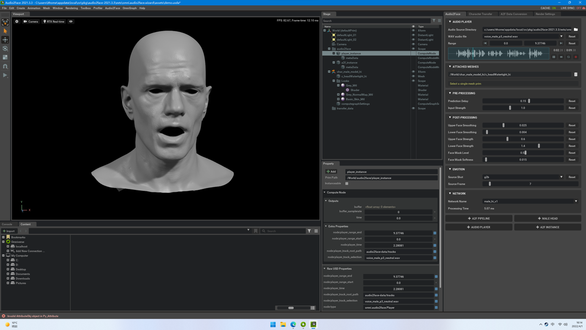586x330 pixels.
Task: Adjust the Lower Face Strength slider
Action: [x=539, y=146]
